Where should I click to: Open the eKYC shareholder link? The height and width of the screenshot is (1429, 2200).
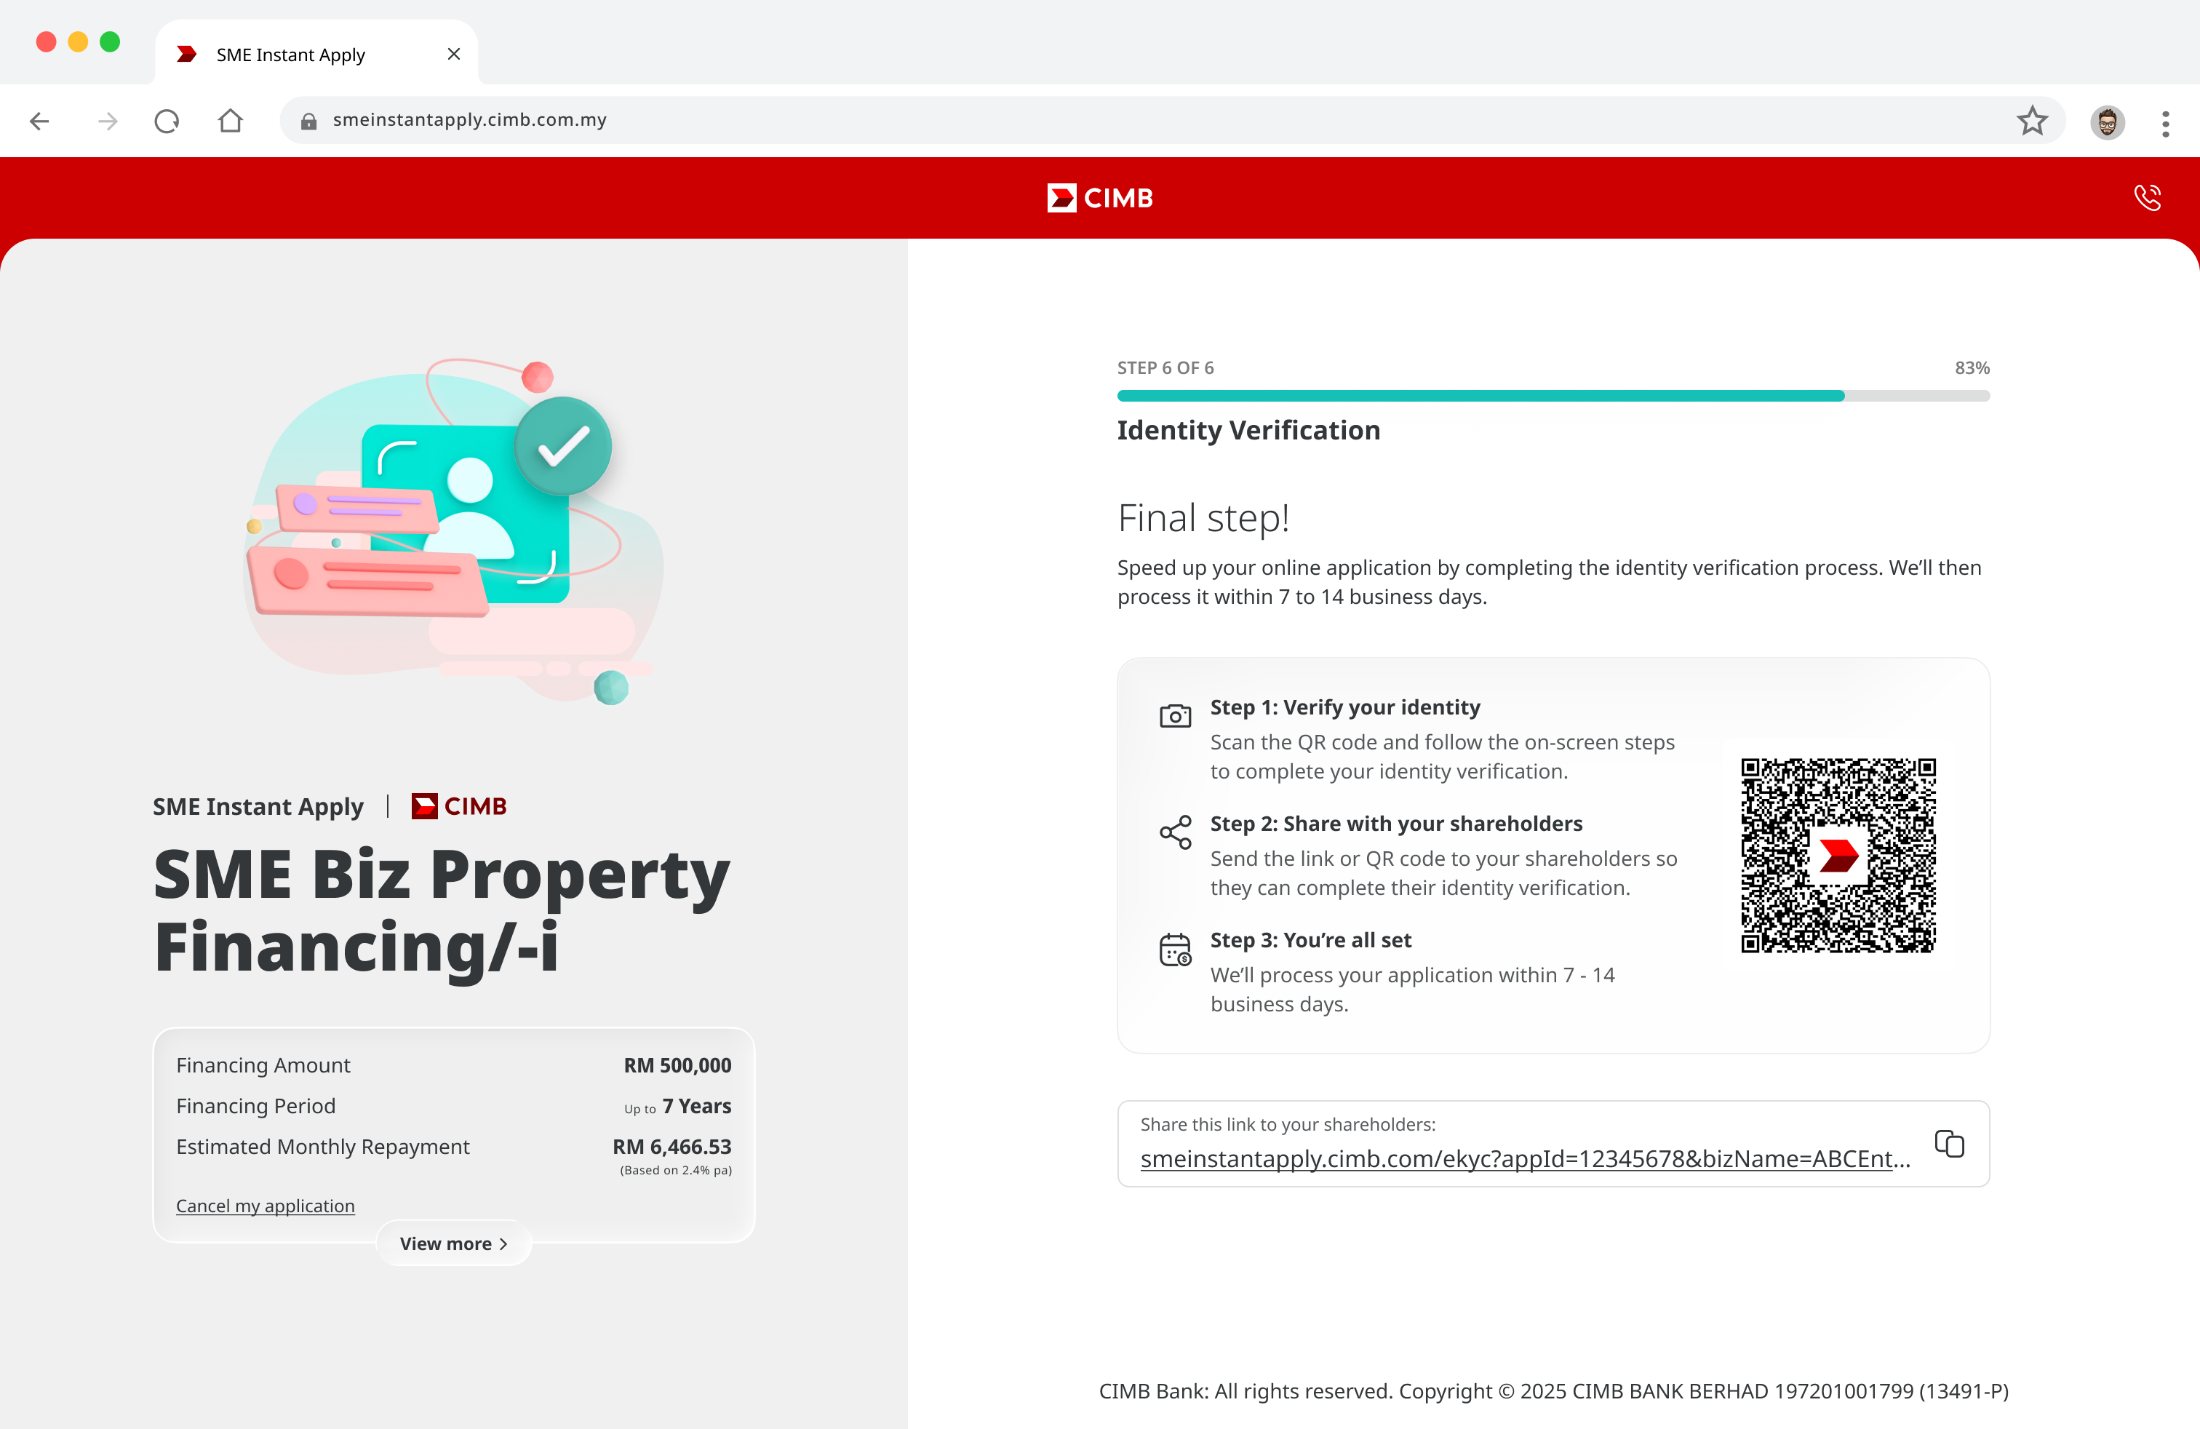1524,1158
